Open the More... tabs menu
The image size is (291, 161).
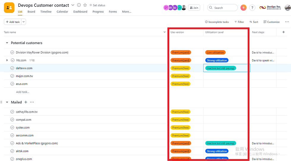pyautogui.click(x=126, y=12)
